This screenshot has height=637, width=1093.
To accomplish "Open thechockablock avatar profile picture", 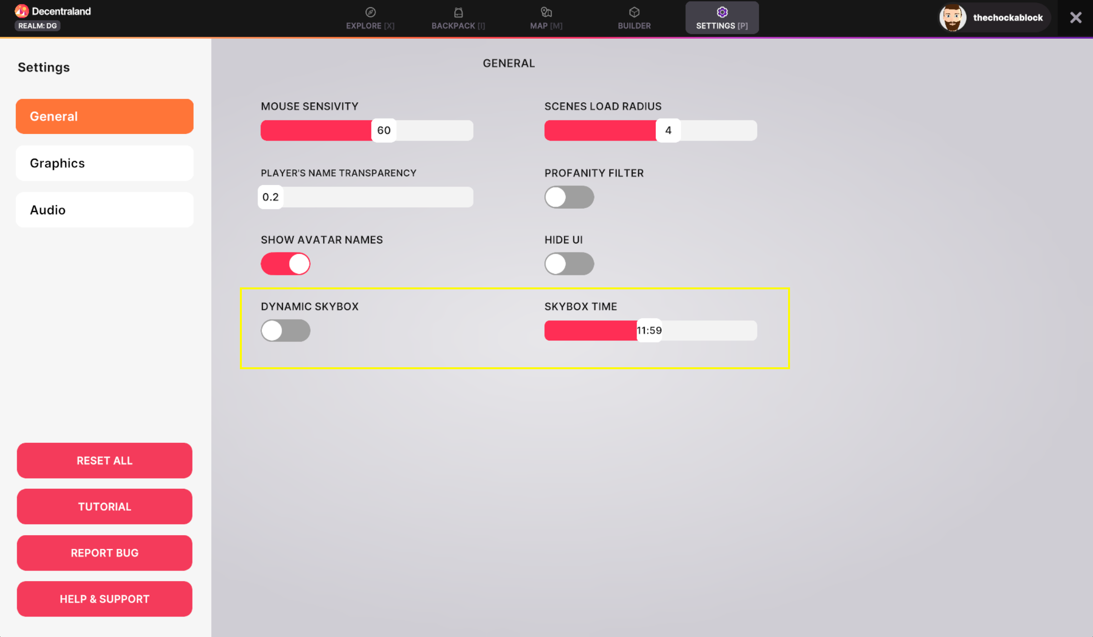I will click(952, 18).
